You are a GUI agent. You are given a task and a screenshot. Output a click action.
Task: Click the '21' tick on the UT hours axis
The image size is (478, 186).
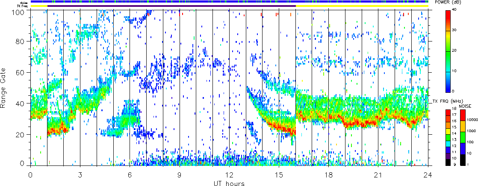point(378,175)
